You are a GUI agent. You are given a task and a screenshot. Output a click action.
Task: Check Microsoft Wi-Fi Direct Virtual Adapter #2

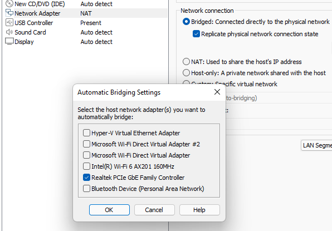86,144
